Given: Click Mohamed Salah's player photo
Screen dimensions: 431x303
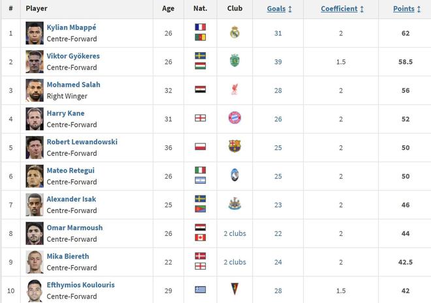Looking at the screenshot, I should point(35,90).
